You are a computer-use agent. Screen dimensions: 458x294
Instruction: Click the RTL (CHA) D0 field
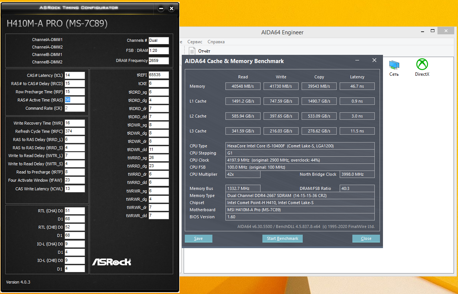[75, 211]
